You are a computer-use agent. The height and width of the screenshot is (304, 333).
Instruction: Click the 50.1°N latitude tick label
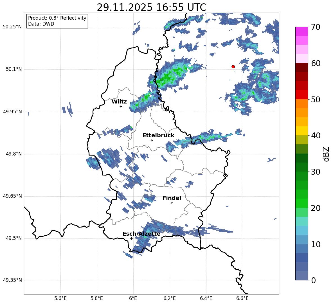coord(13,69)
